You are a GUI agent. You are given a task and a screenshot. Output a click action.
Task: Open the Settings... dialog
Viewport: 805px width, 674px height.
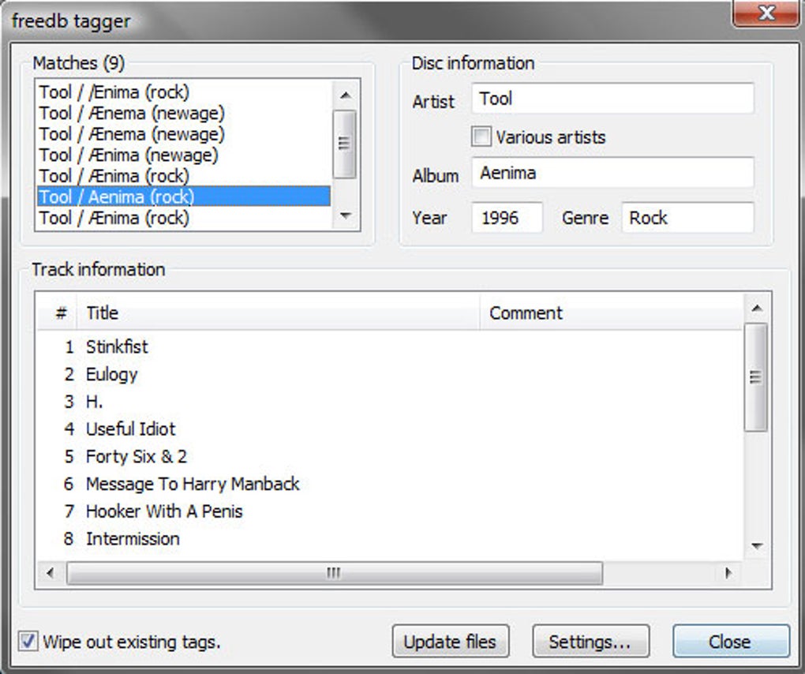[590, 642]
